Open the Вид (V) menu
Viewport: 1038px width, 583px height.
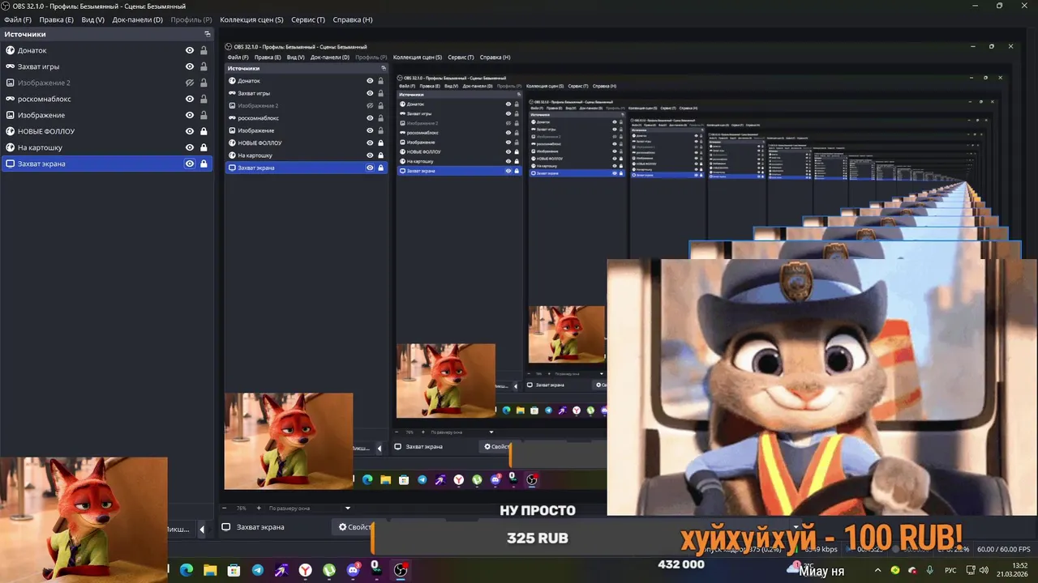[92, 19]
